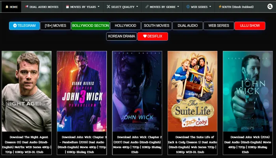Open The Suite Life of Zack & Cody poster
The image size is (276, 158).
point(192,91)
